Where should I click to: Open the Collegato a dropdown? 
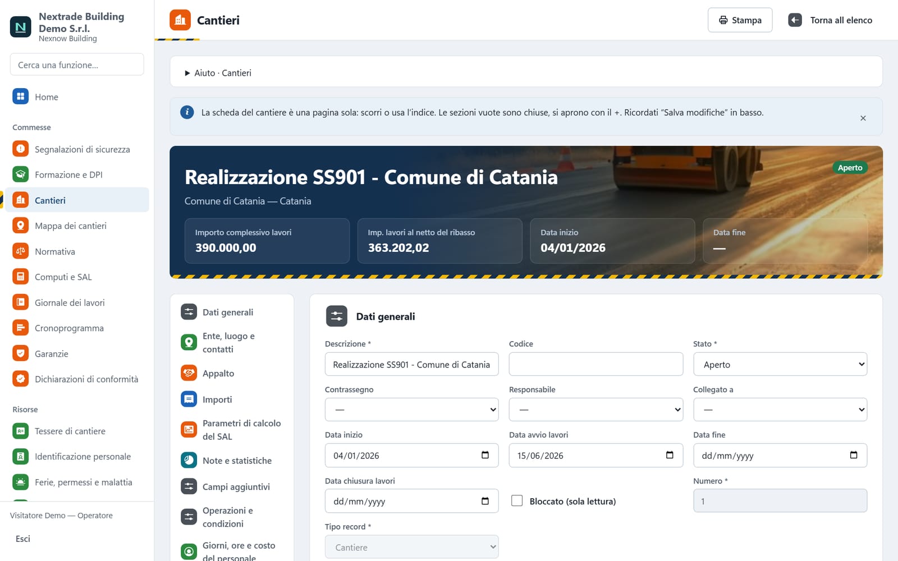pyautogui.click(x=780, y=410)
